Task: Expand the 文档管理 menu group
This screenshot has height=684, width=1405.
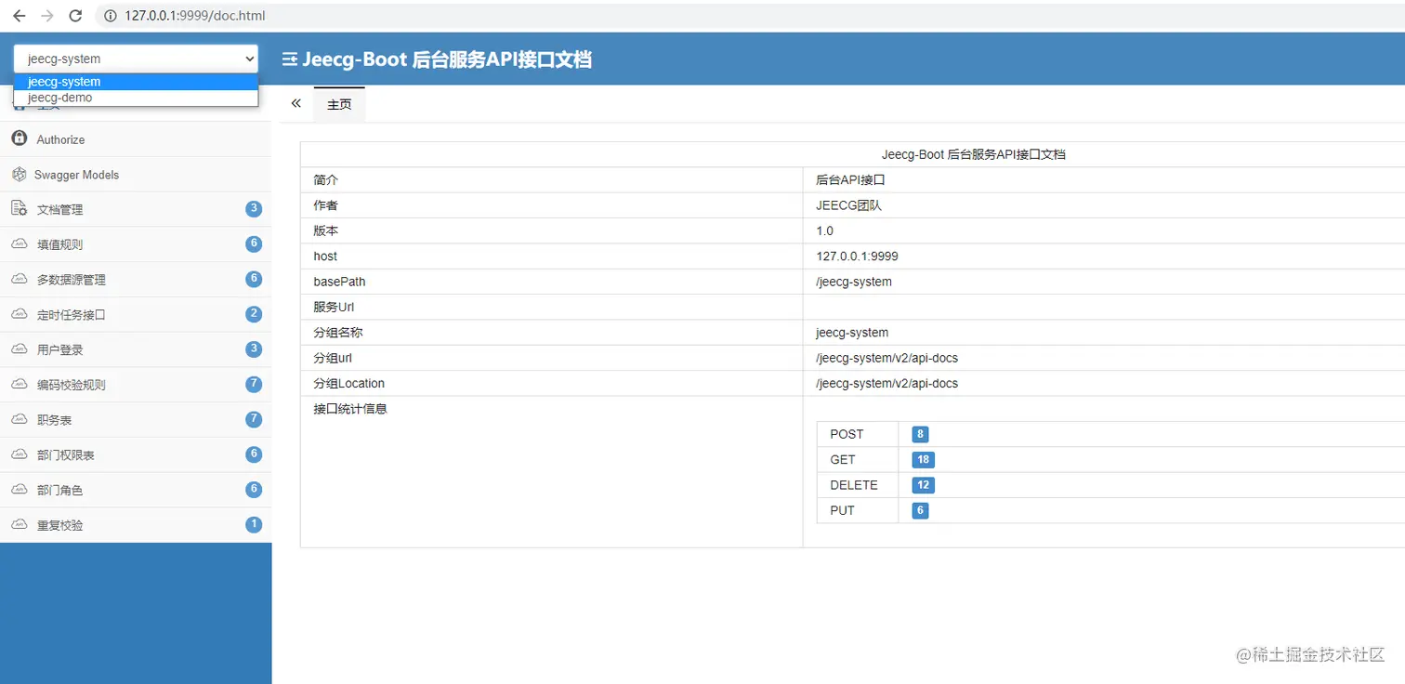Action: click(x=136, y=209)
